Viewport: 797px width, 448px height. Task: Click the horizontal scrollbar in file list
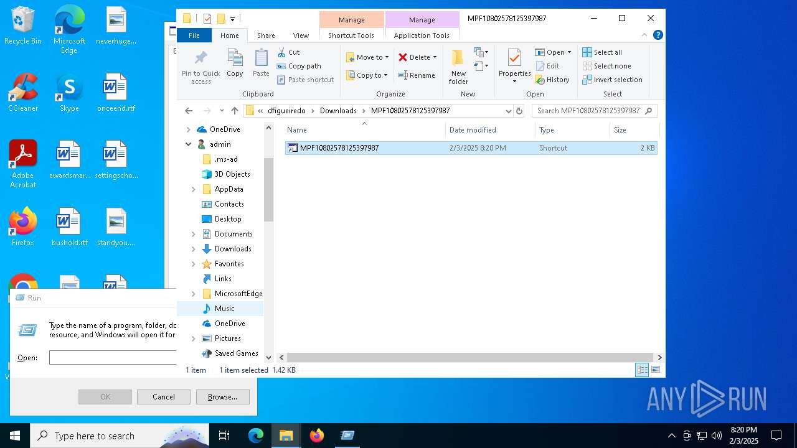471,358
